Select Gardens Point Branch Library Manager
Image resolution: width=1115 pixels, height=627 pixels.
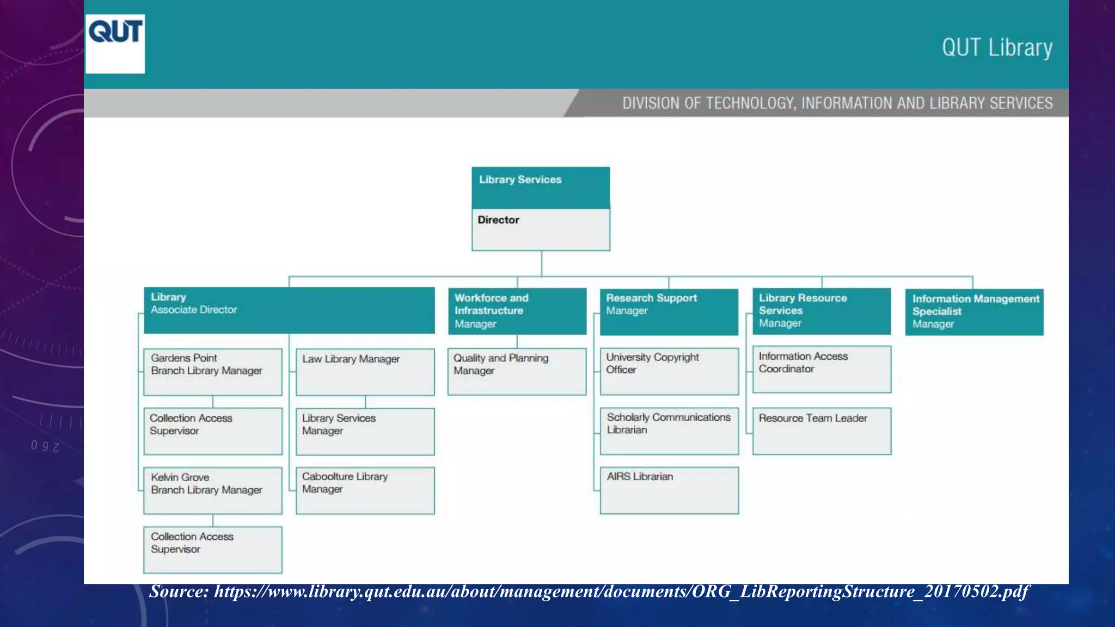click(x=213, y=372)
